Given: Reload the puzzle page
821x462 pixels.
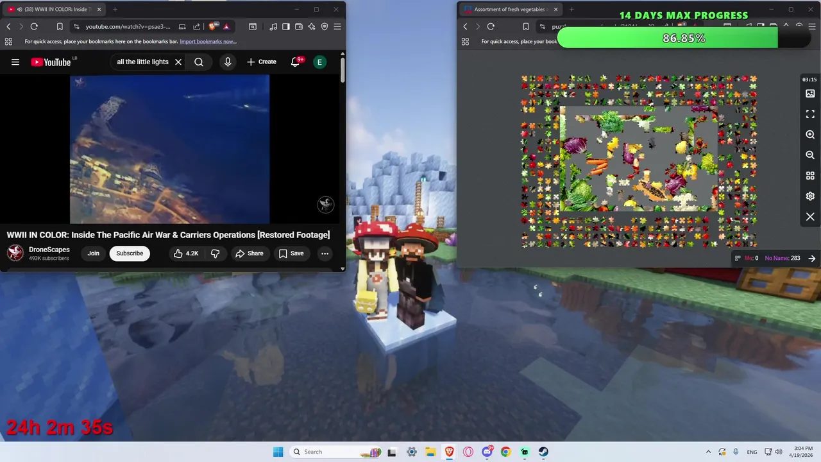Looking at the screenshot, I should coord(491,26).
